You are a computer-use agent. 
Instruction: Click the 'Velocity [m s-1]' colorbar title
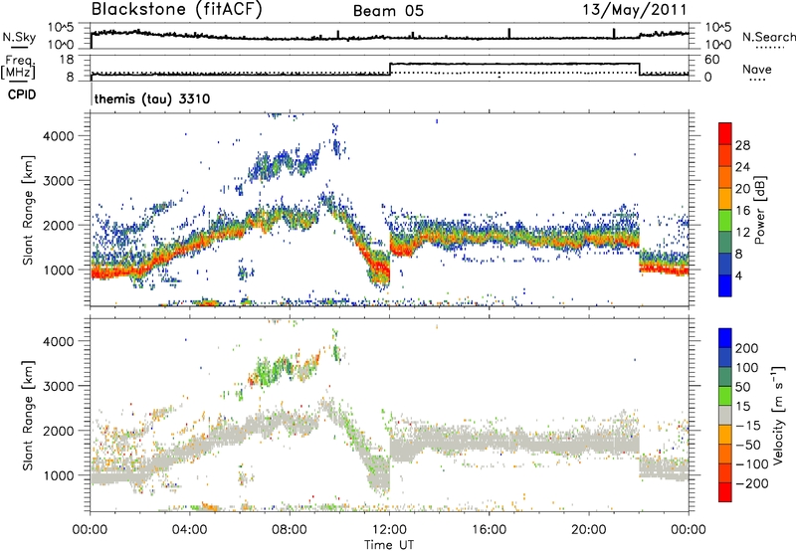(777, 416)
